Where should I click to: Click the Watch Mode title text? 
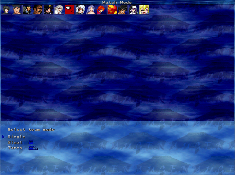pyautogui.click(x=117, y=3)
